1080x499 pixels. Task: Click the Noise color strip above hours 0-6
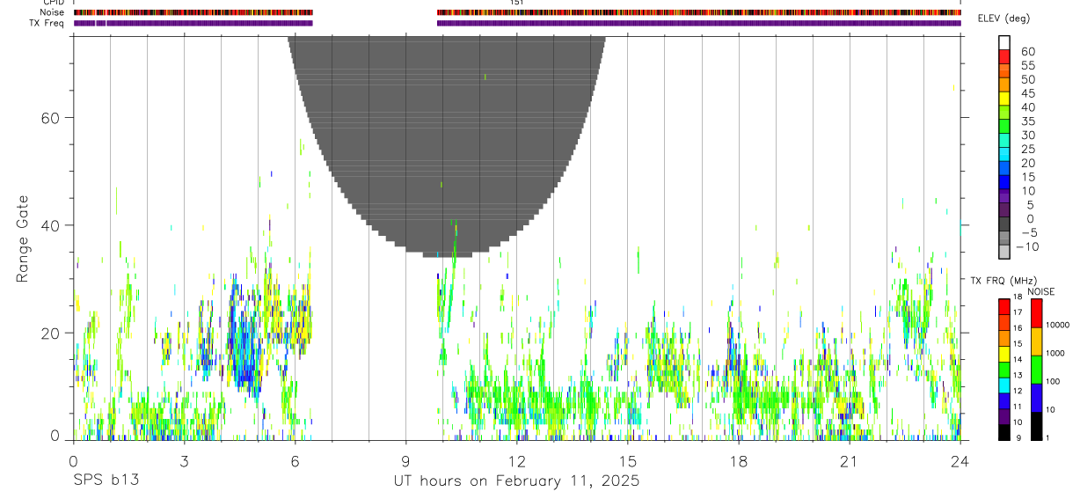click(193, 12)
